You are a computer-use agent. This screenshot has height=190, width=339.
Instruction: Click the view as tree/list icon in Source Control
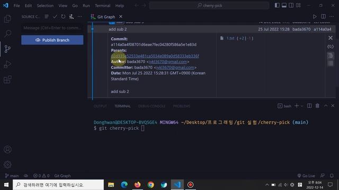tap(47, 16)
